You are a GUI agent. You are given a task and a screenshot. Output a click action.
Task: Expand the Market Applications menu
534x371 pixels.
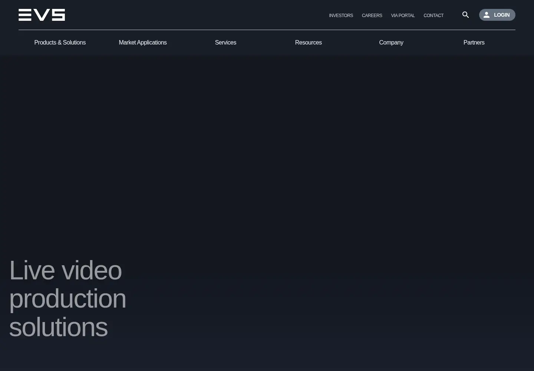click(x=143, y=42)
